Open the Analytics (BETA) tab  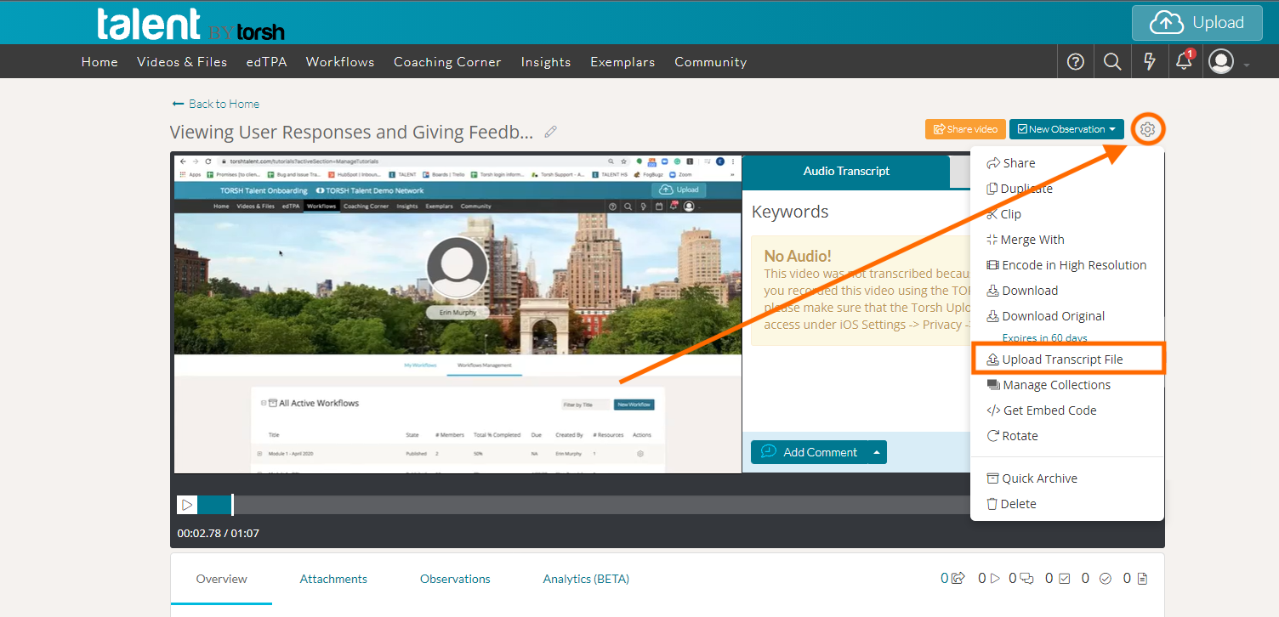click(586, 579)
